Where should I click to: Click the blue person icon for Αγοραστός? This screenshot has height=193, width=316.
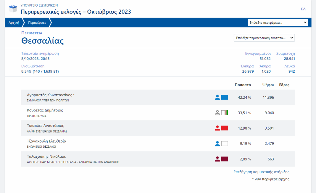(x=217, y=97)
